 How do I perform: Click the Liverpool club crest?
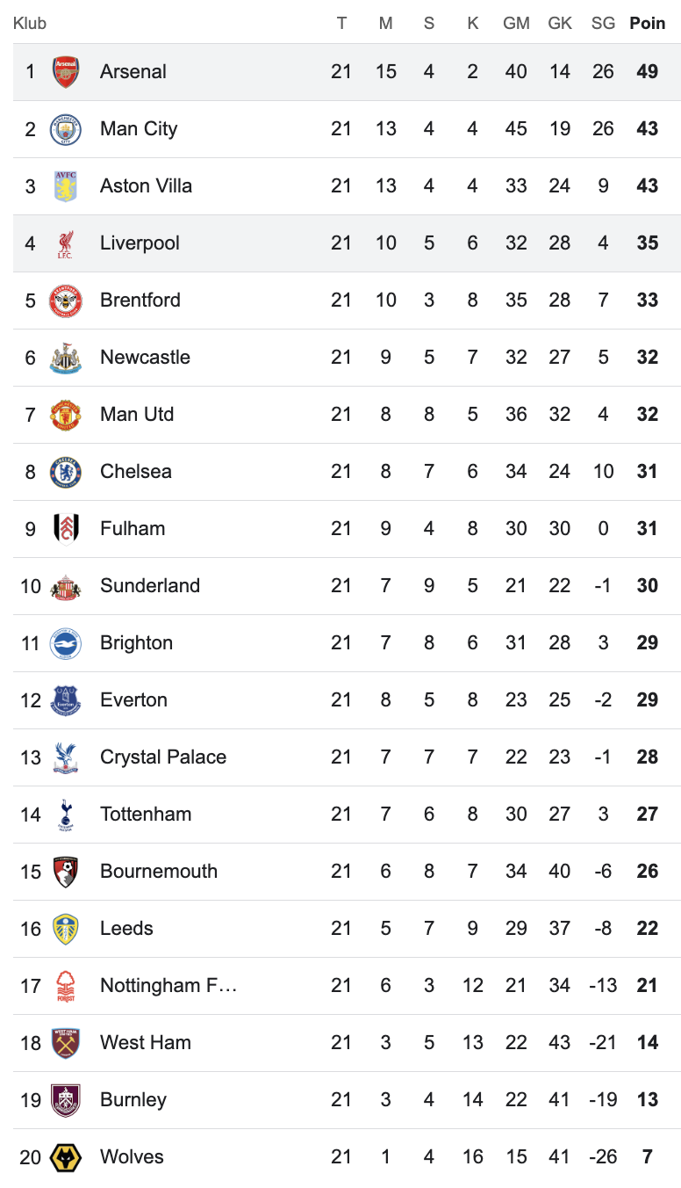(x=66, y=243)
